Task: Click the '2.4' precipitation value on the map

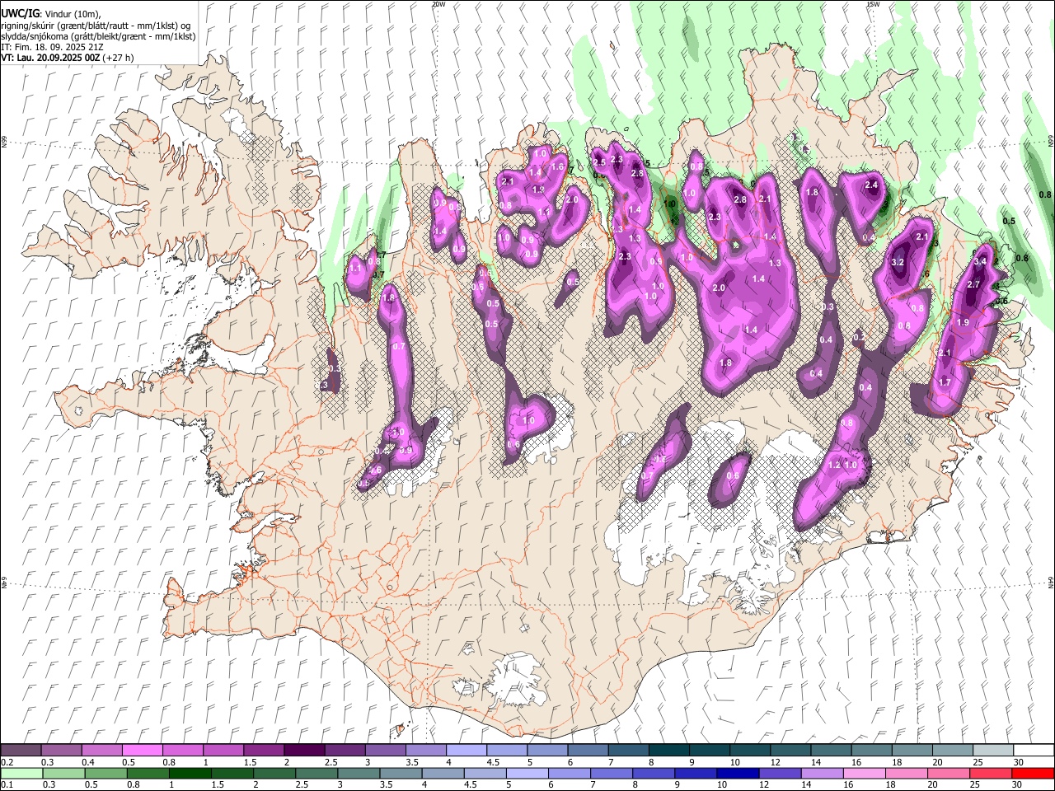Action: pyautogui.click(x=871, y=185)
